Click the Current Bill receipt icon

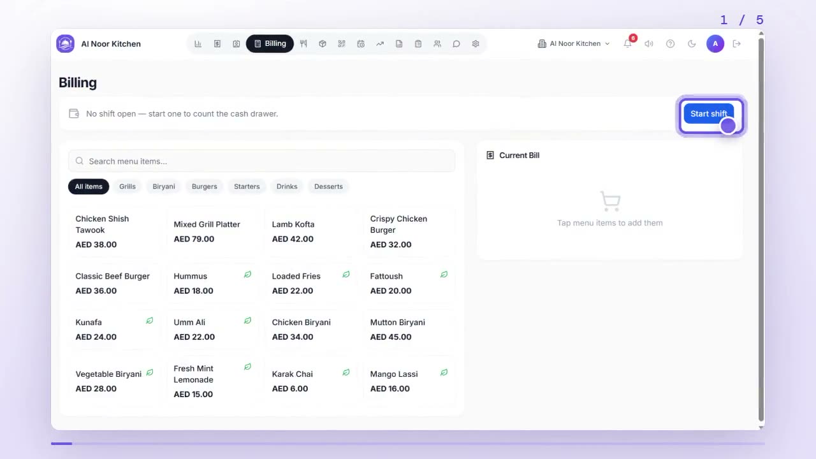tap(490, 155)
